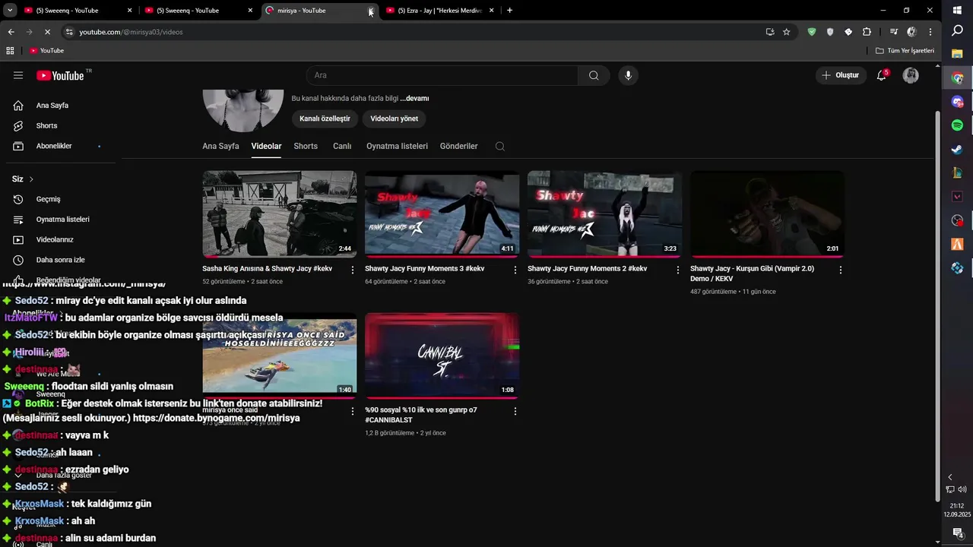The image size is (973, 547).
Task: Click the Oluştur create button
Action: 840,75
